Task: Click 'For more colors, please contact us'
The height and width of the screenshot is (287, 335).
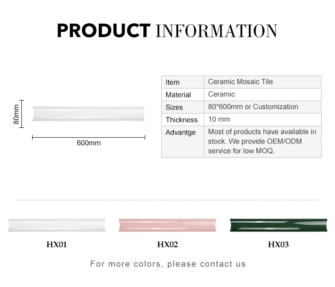Action: (x=168, y=264)
